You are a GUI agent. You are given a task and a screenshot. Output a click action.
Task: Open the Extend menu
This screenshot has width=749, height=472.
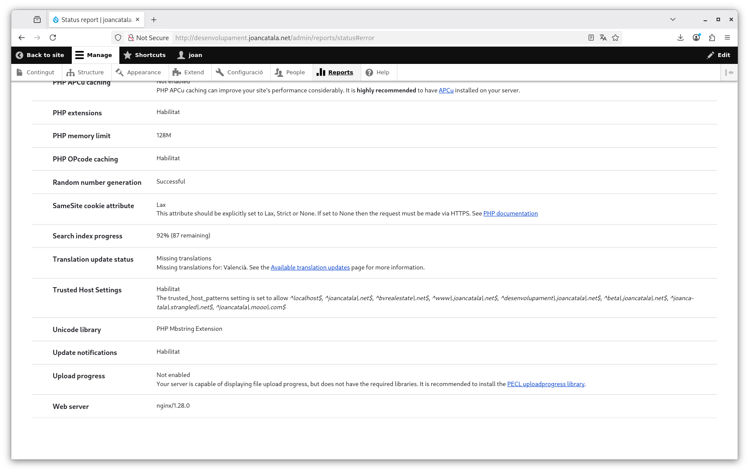pos(189,72)
